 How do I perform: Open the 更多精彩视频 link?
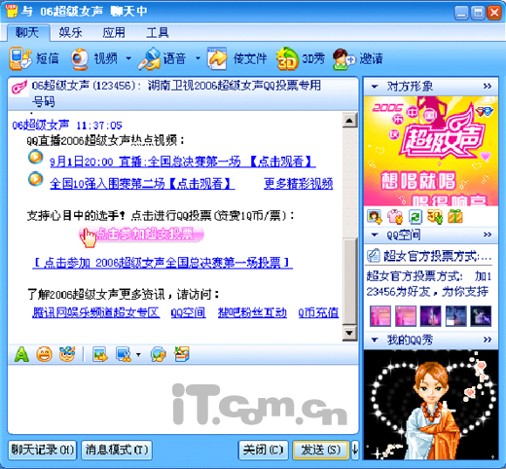click(299, 184)
